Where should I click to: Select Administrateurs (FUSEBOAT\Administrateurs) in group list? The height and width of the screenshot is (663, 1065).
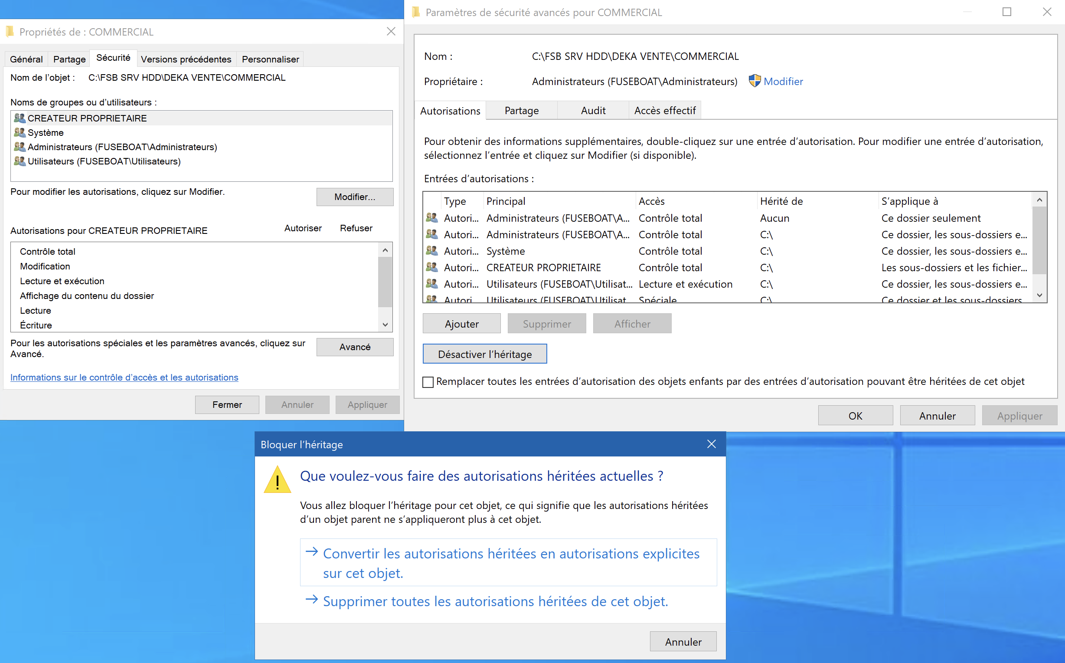click(202, 147)
